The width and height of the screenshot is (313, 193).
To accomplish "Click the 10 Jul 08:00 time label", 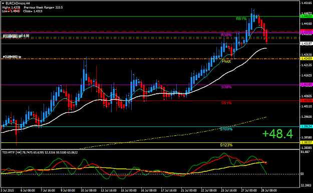I will point(89,190).
